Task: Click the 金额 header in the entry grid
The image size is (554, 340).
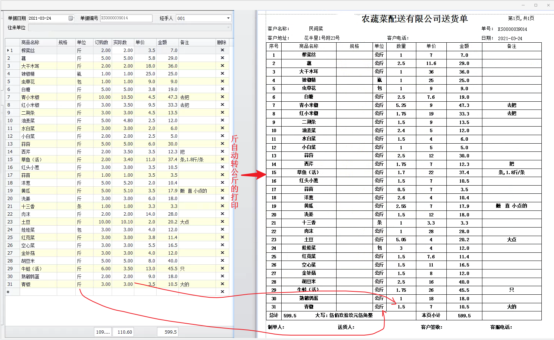Action: tap(167, 42)
